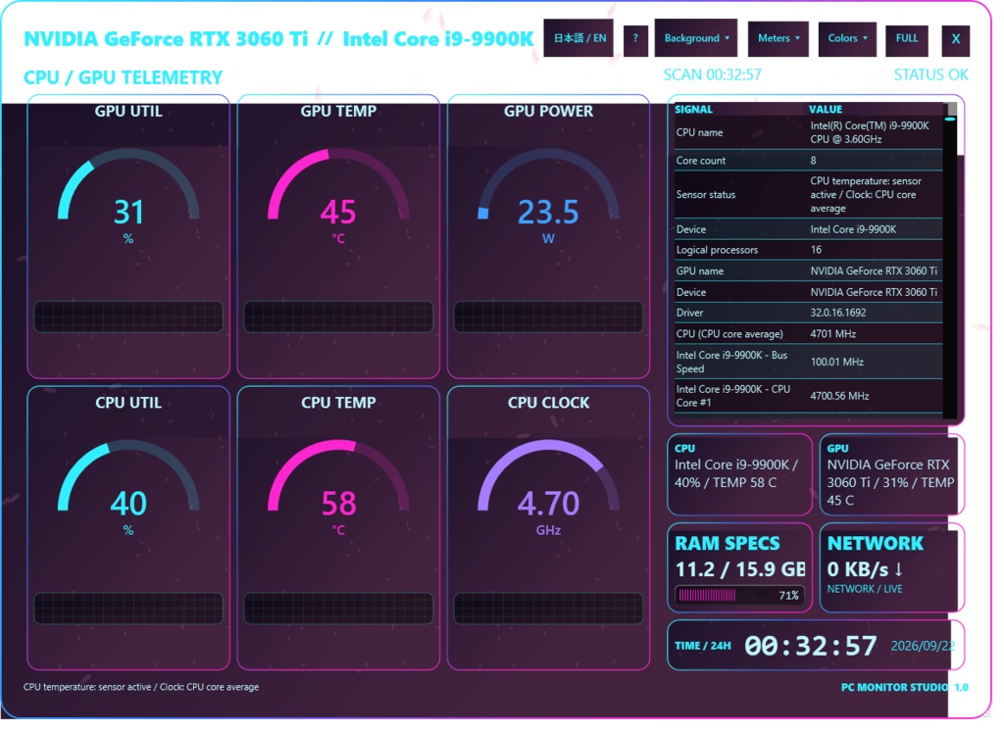
Task: Click the CPU / GPU TELEMETRY heading
Action: pyautogui.click(x=125, y=78)
